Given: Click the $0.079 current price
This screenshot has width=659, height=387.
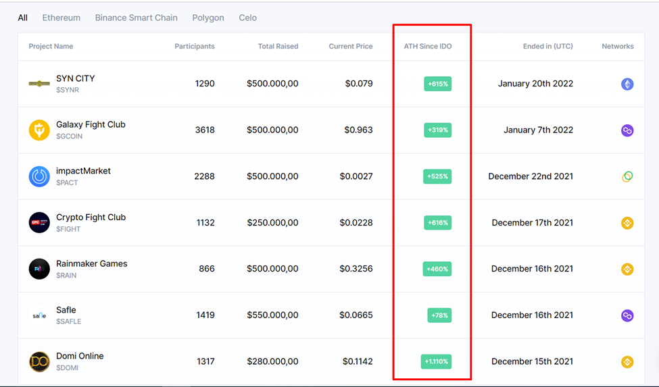Looking at the screenshot, I should pos(359,84).
